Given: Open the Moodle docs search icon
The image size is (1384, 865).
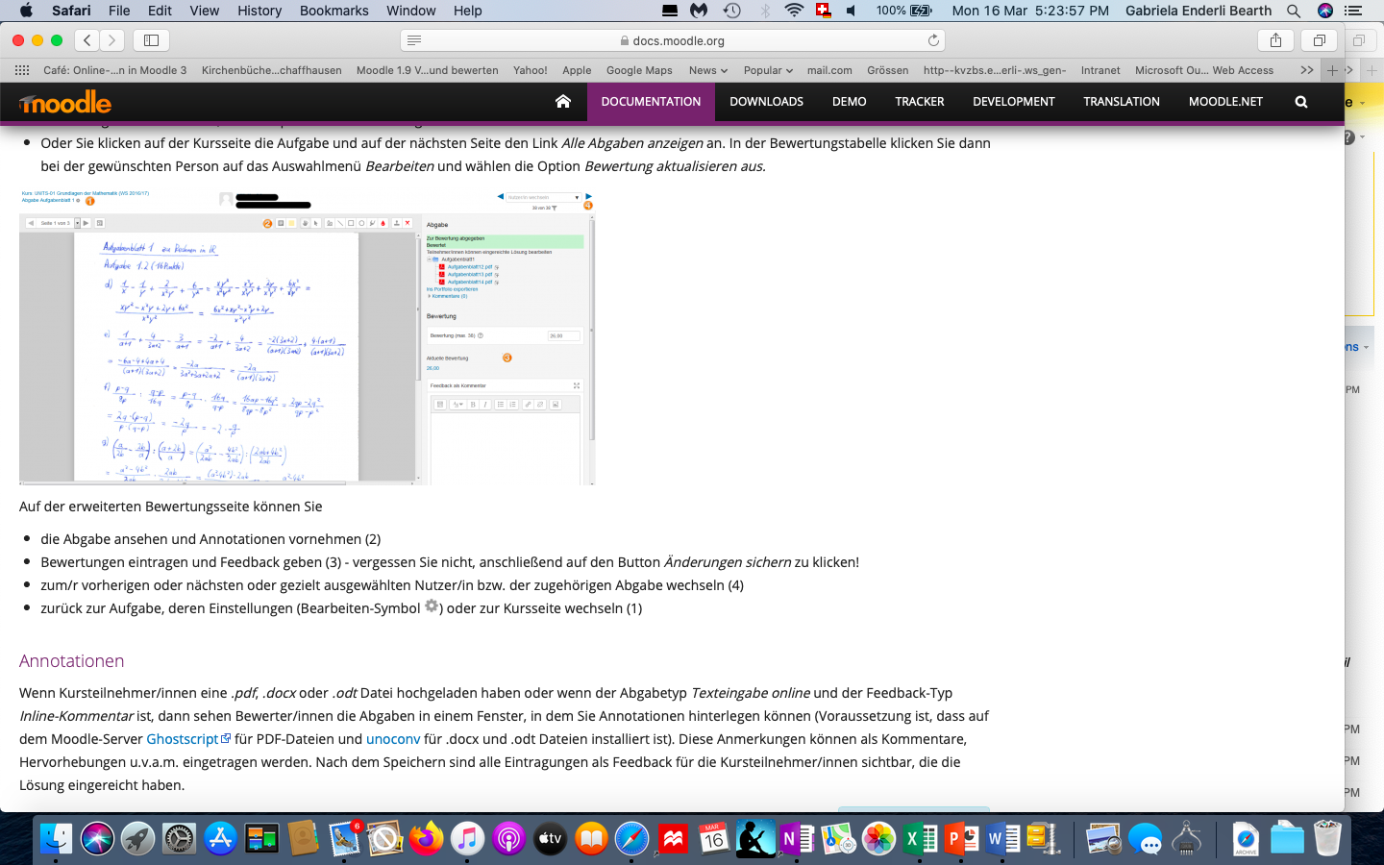Looking at the screenshot, I should [1301, 102].
